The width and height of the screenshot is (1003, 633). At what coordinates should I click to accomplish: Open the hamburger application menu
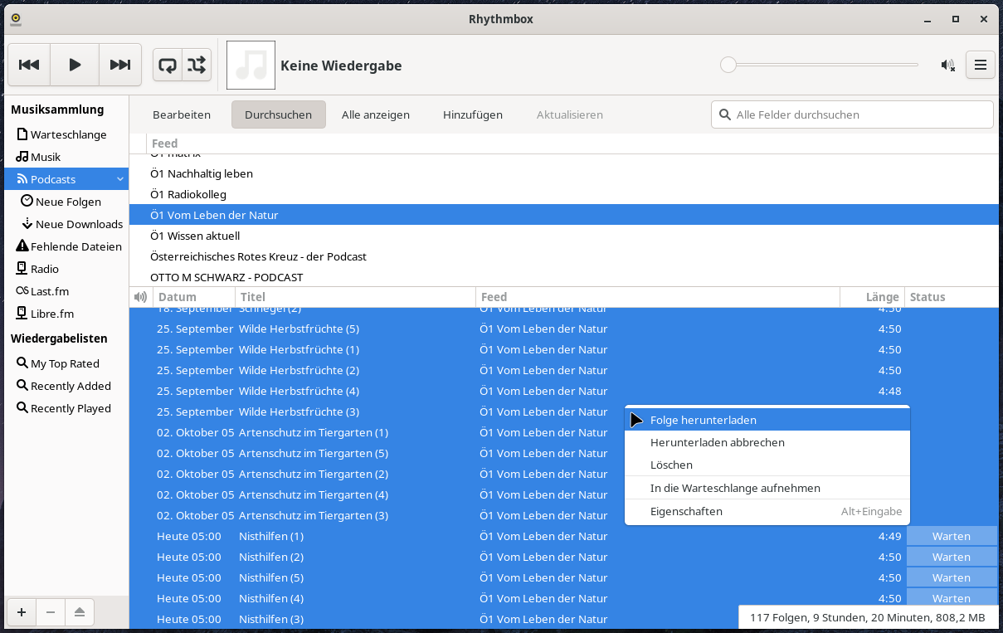coord(980,65)
